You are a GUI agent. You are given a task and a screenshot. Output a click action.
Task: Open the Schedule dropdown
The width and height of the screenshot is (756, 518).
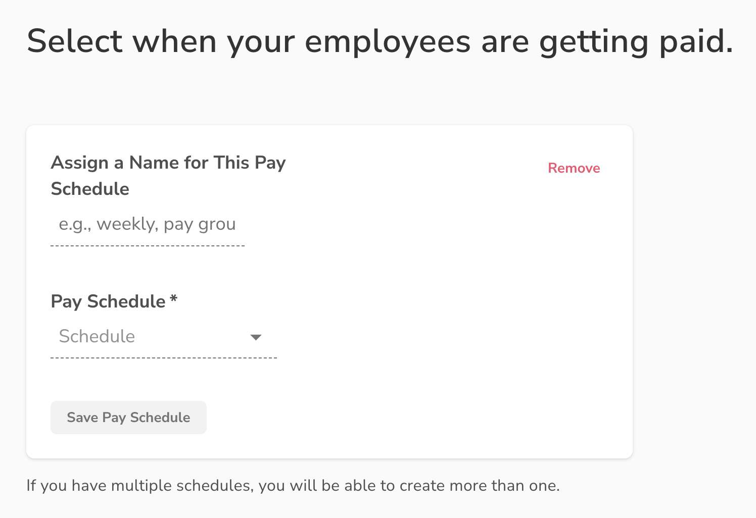coord(163,337)
